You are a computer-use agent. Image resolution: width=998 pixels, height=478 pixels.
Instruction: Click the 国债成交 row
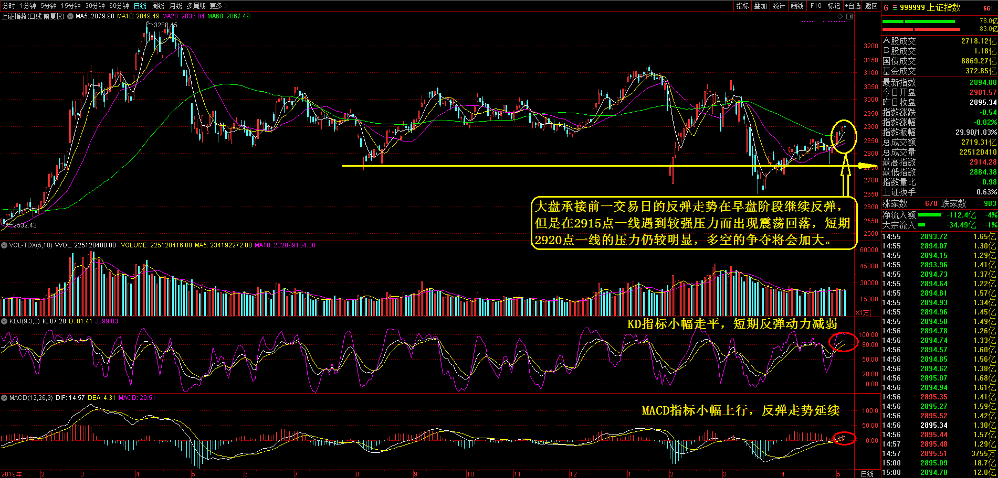click(x=939, y=61)
